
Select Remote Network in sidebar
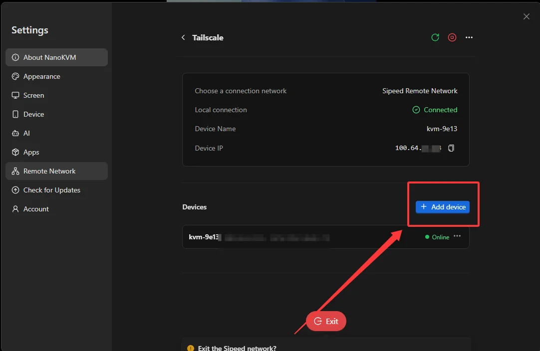[x=56, y=171]
